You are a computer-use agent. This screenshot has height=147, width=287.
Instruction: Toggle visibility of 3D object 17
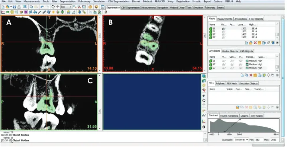click(x=224, y=65)
